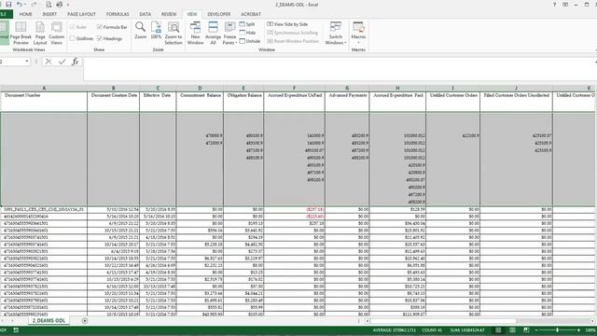Open the Switch Windows dropdown
Screen dimensions: 597x336
coord(336,34)
